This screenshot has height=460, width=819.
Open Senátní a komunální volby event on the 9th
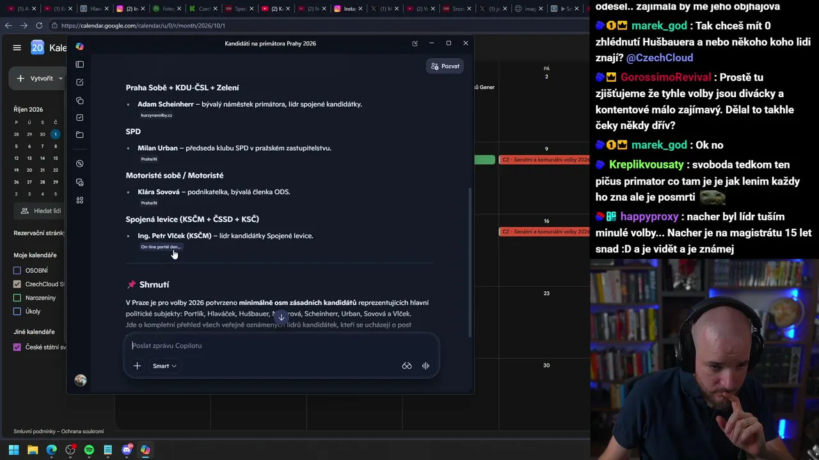545,160
